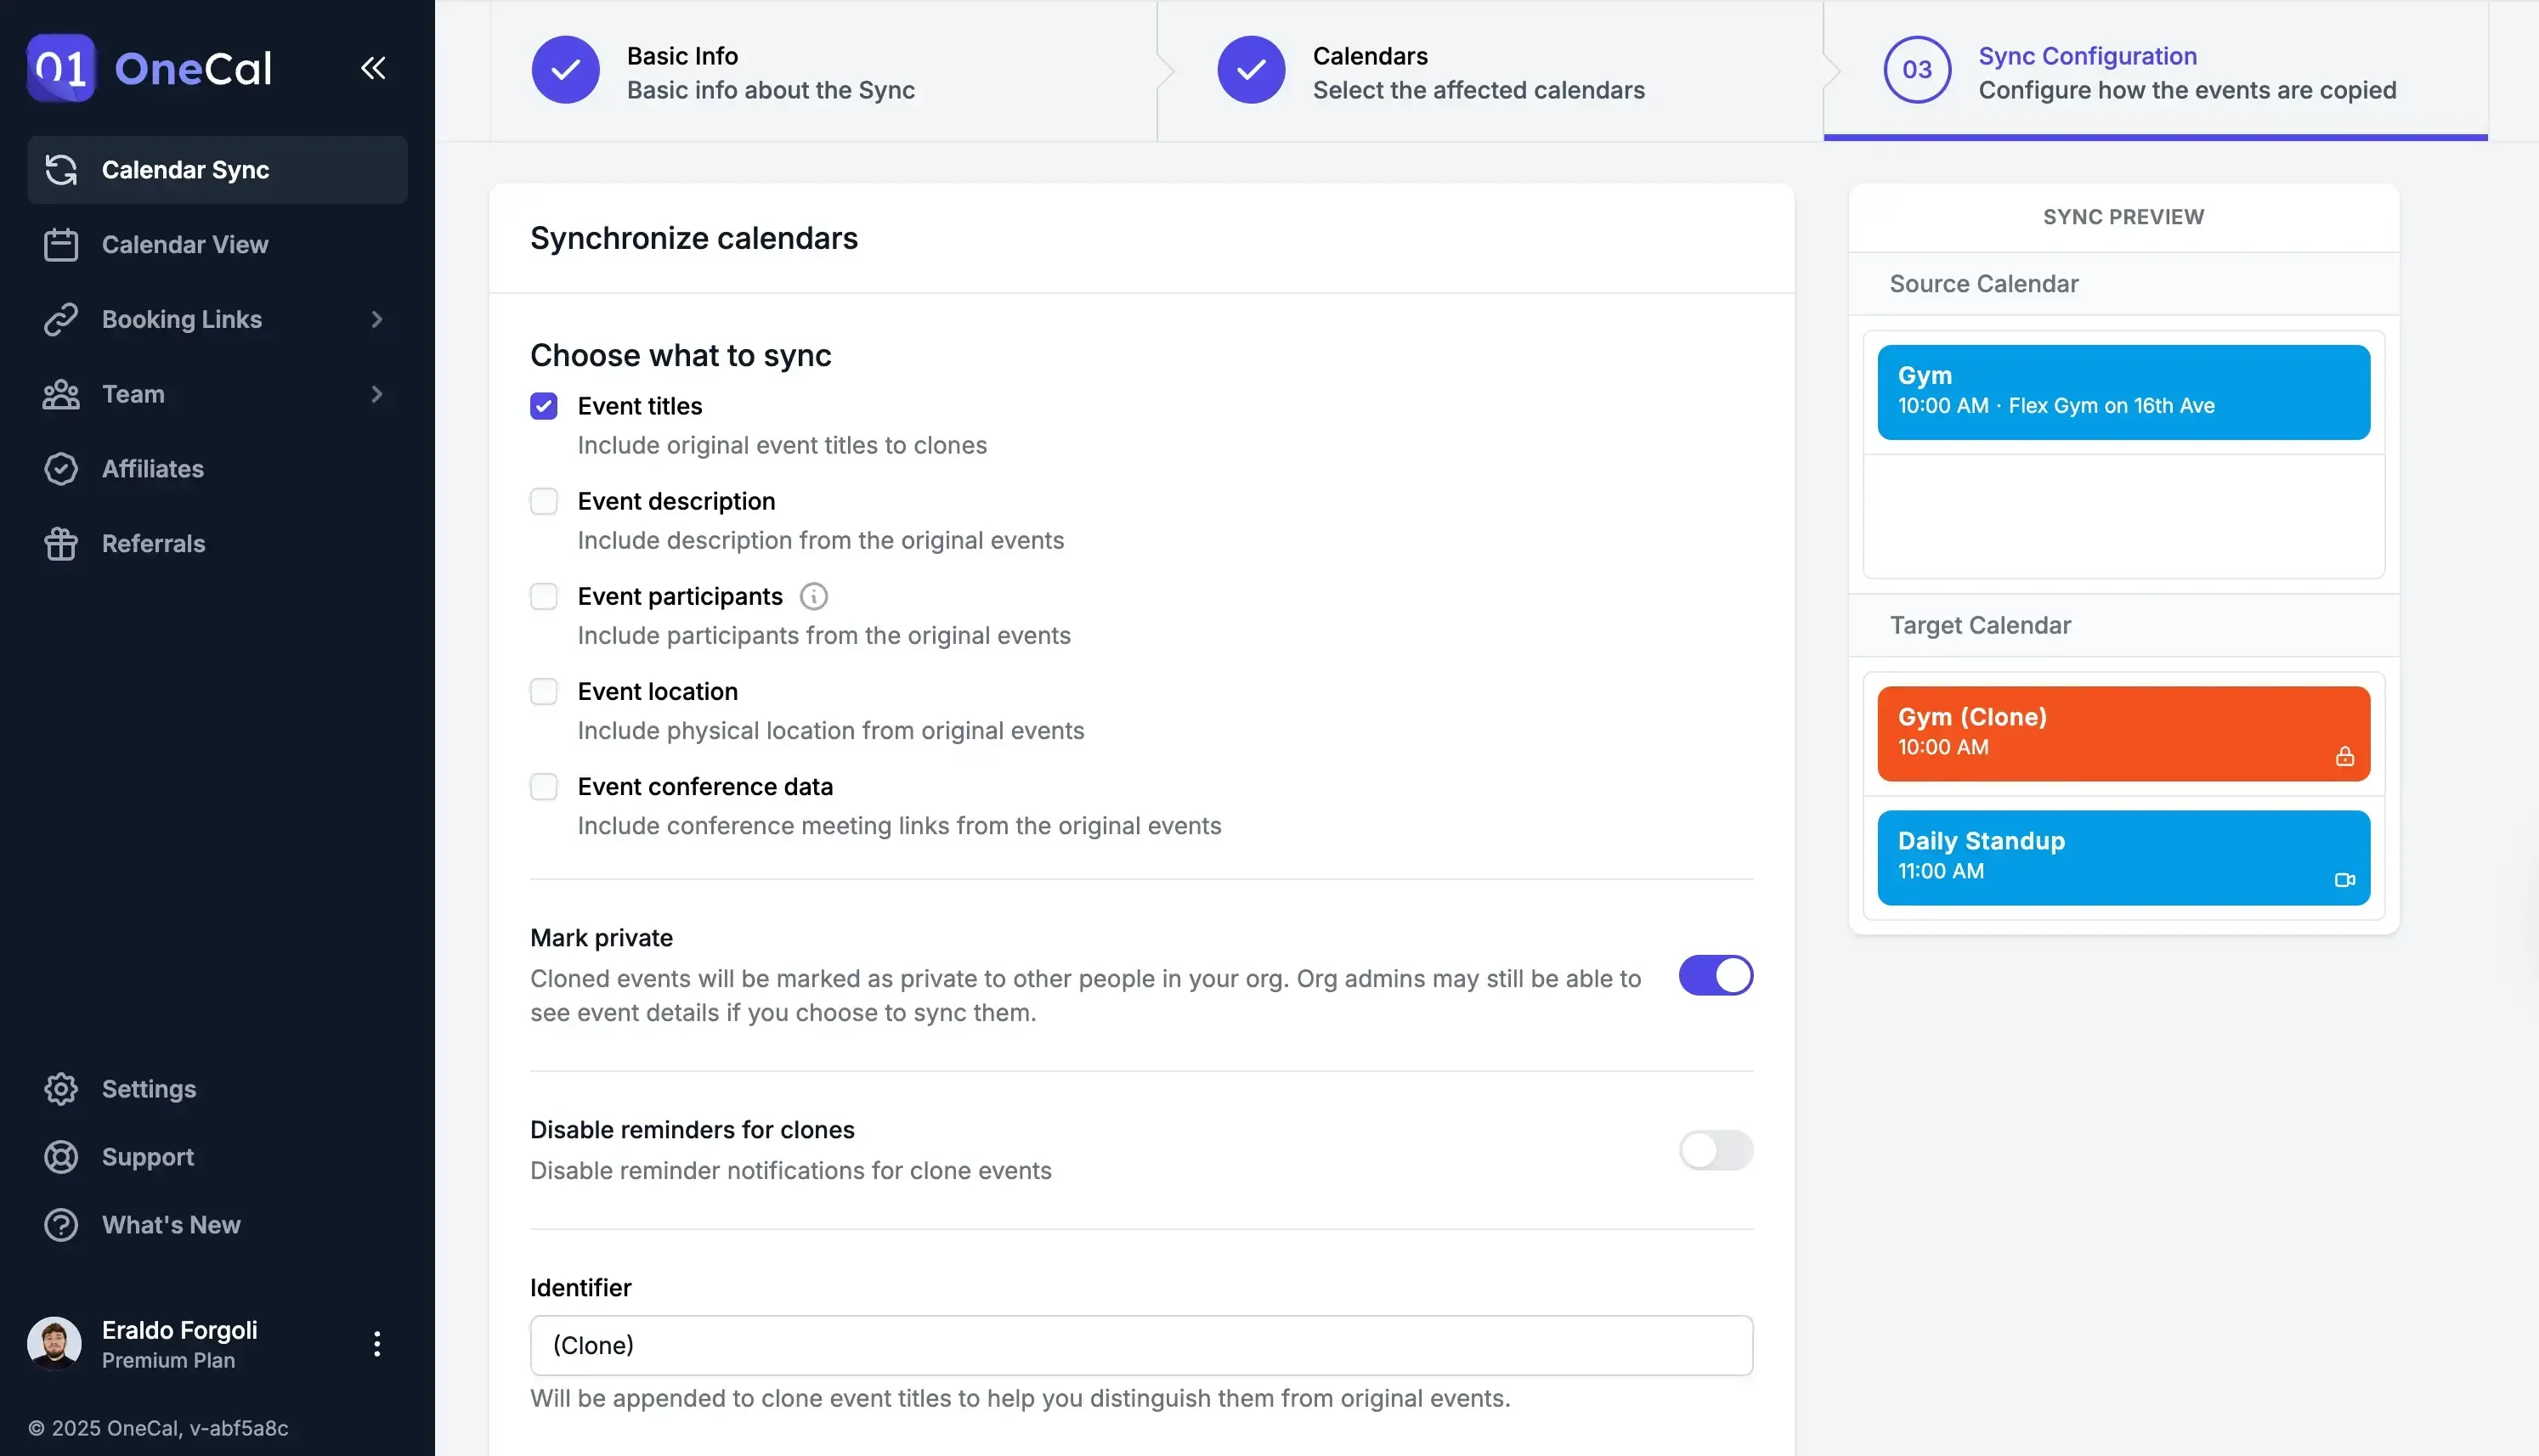Click the Support lifebuoy icon

(61, 1157)
